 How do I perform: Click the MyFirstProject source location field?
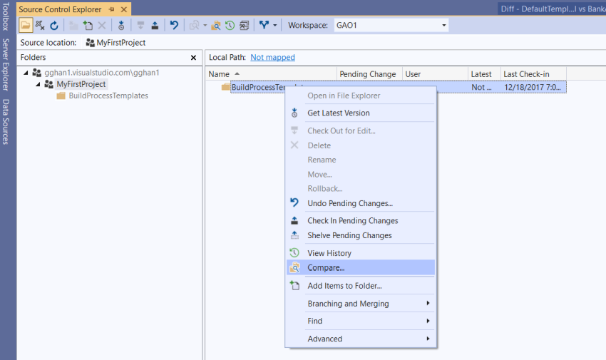[115, 43]
